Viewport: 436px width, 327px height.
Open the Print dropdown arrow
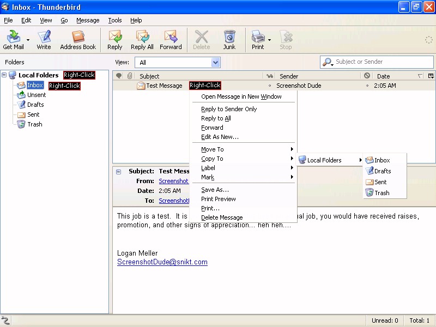coord(269,40)
